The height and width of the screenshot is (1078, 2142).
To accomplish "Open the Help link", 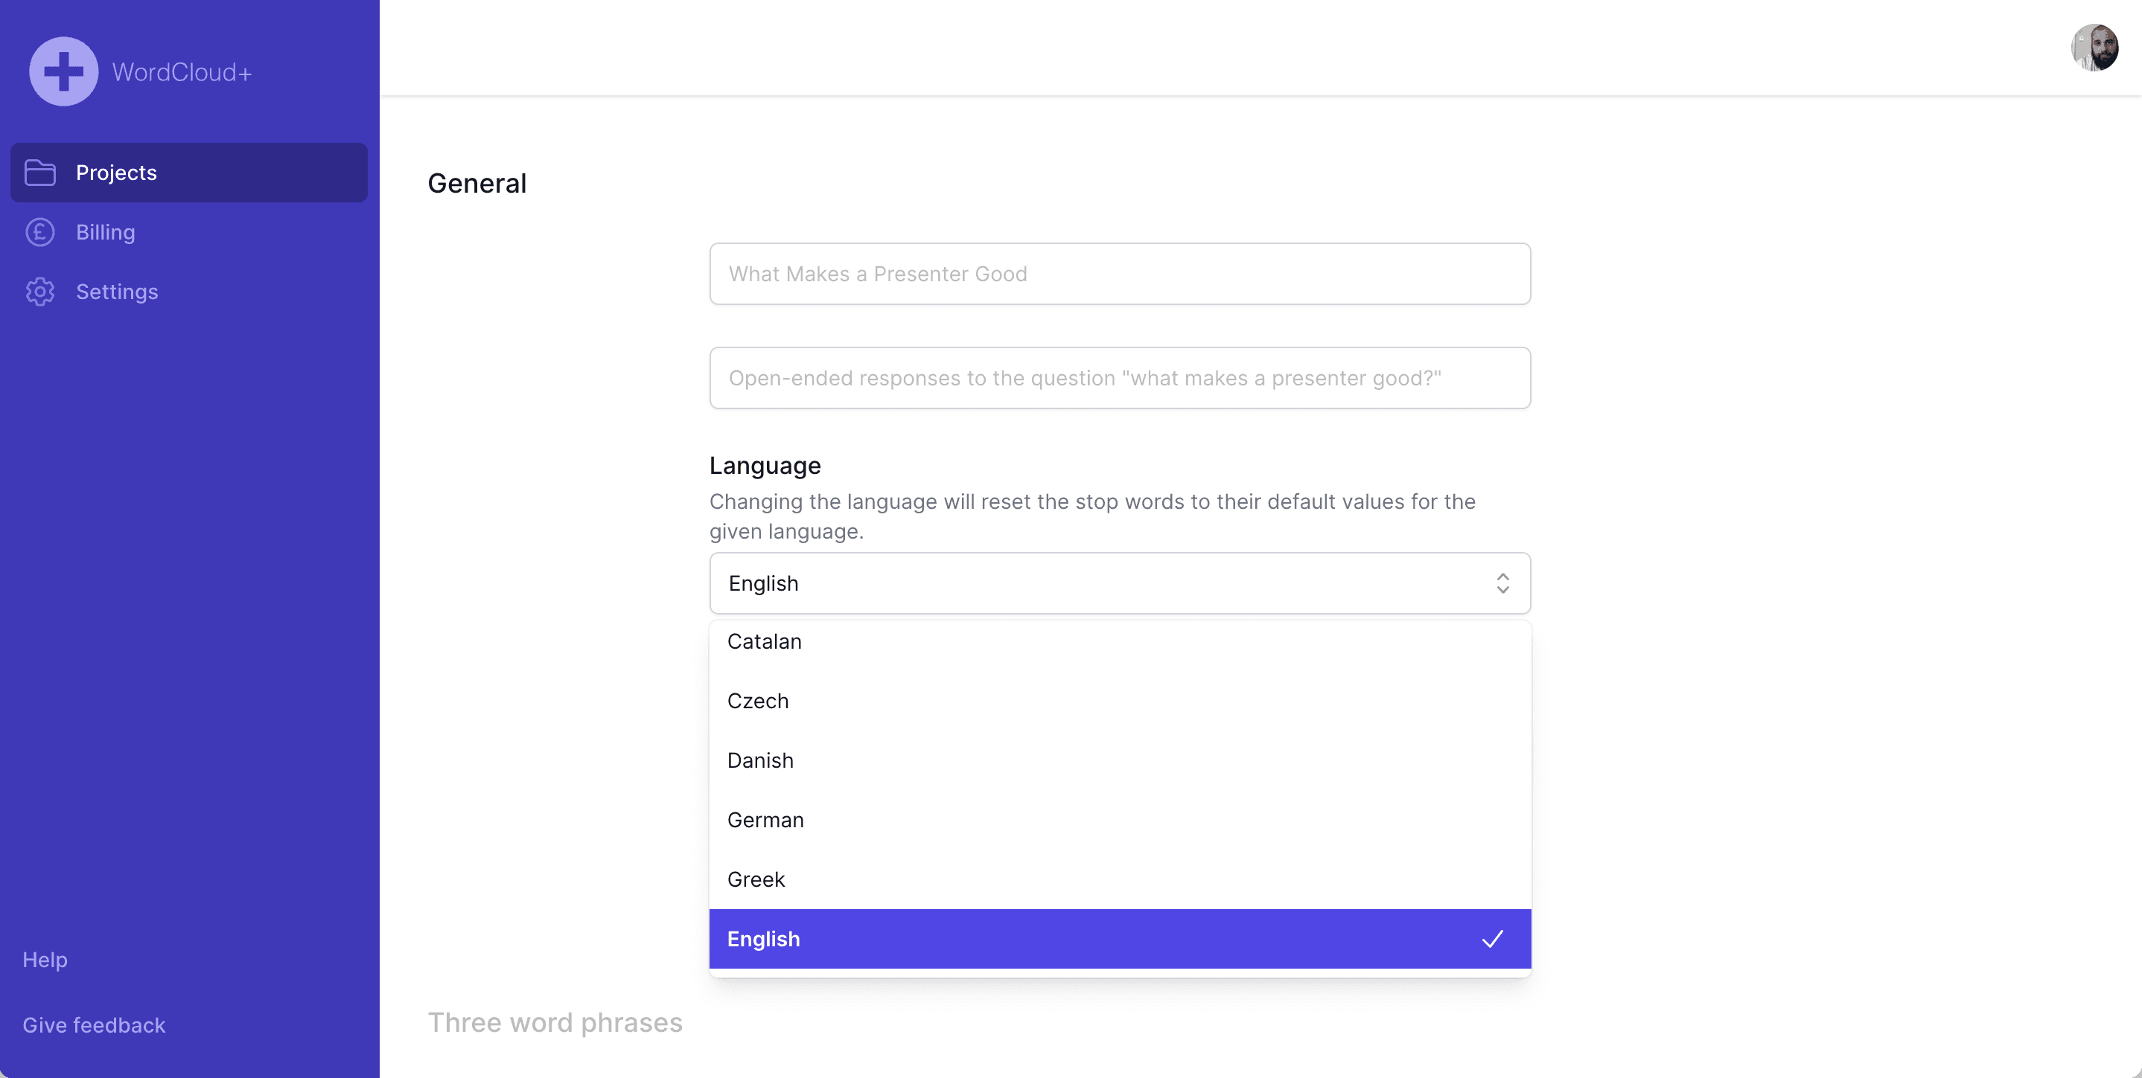I will 45,959.
